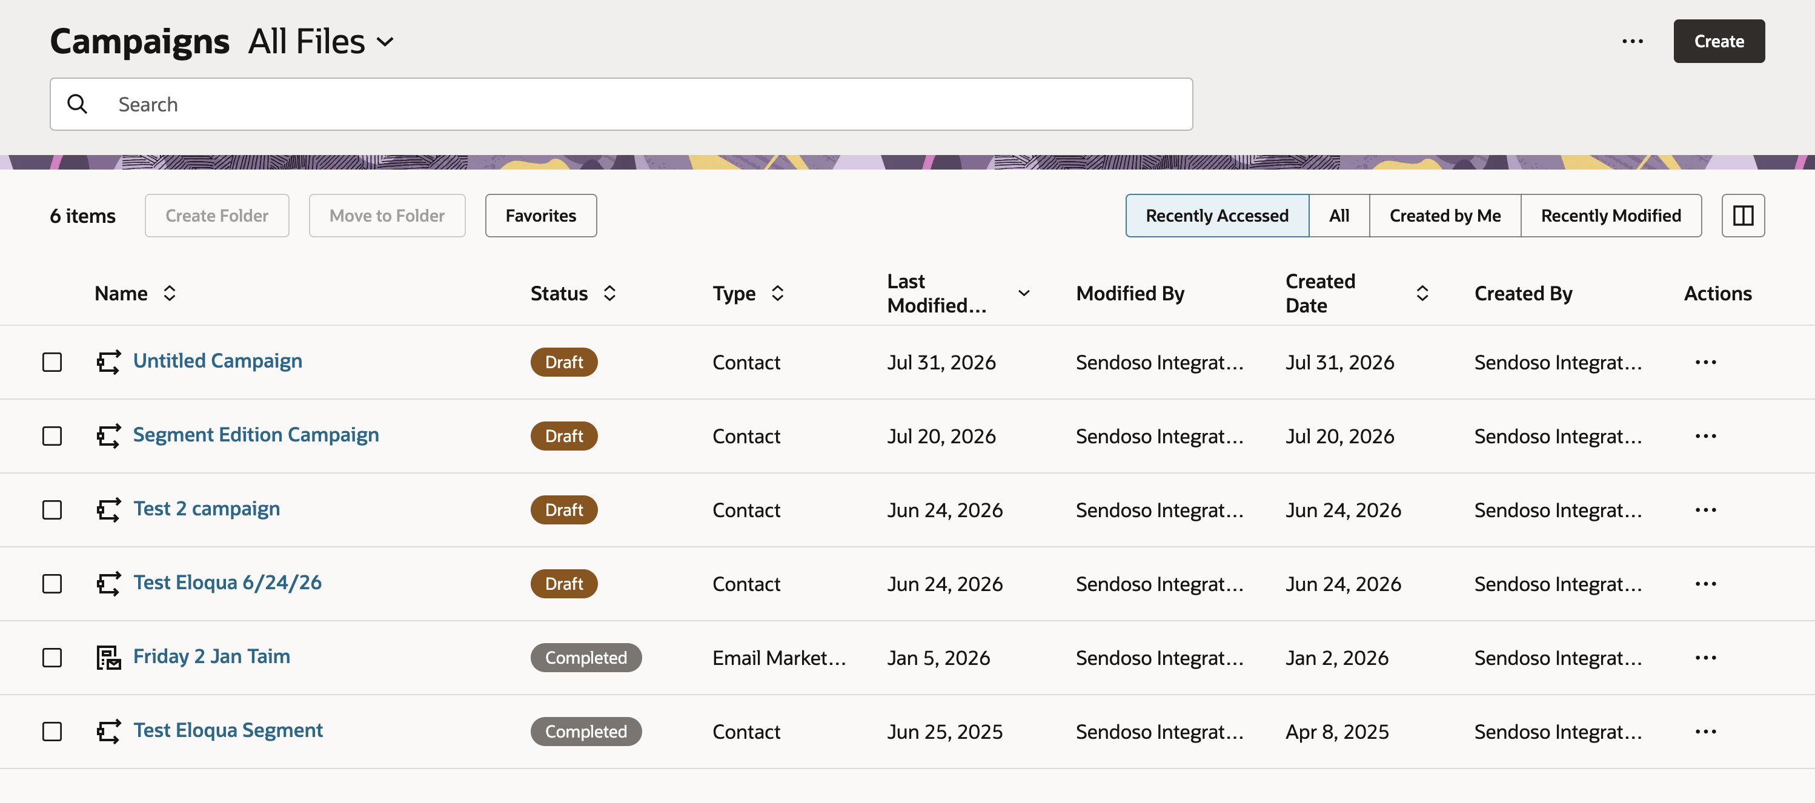The height and width of the screenshot is (803, 1815).
Task: Select Test Eloqua 6/24/26 row checkbox
Action: click(x=52, y=584)
